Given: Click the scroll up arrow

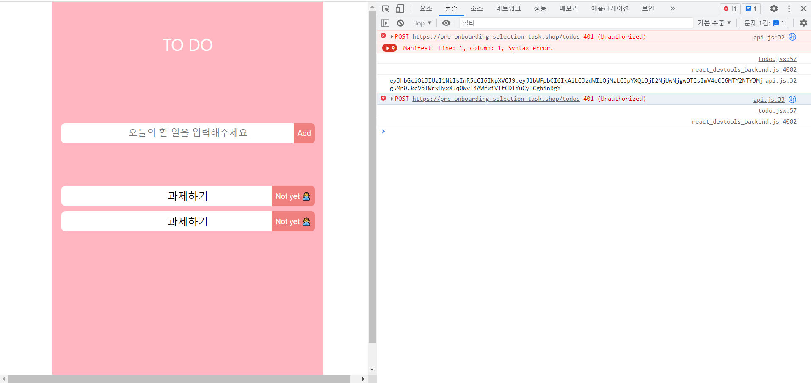Looking at the screenshot, I should (372, 6).
